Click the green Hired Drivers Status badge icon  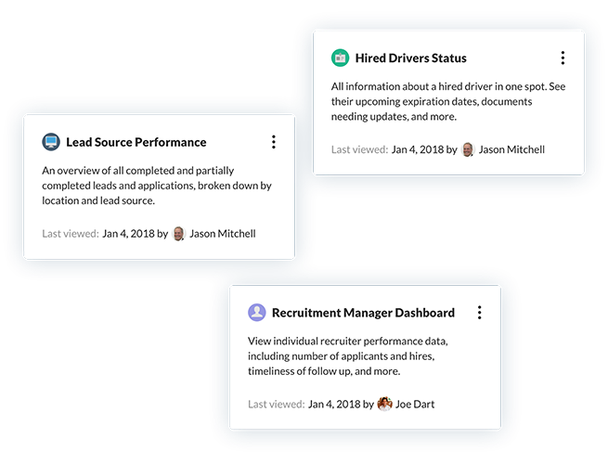340,58
